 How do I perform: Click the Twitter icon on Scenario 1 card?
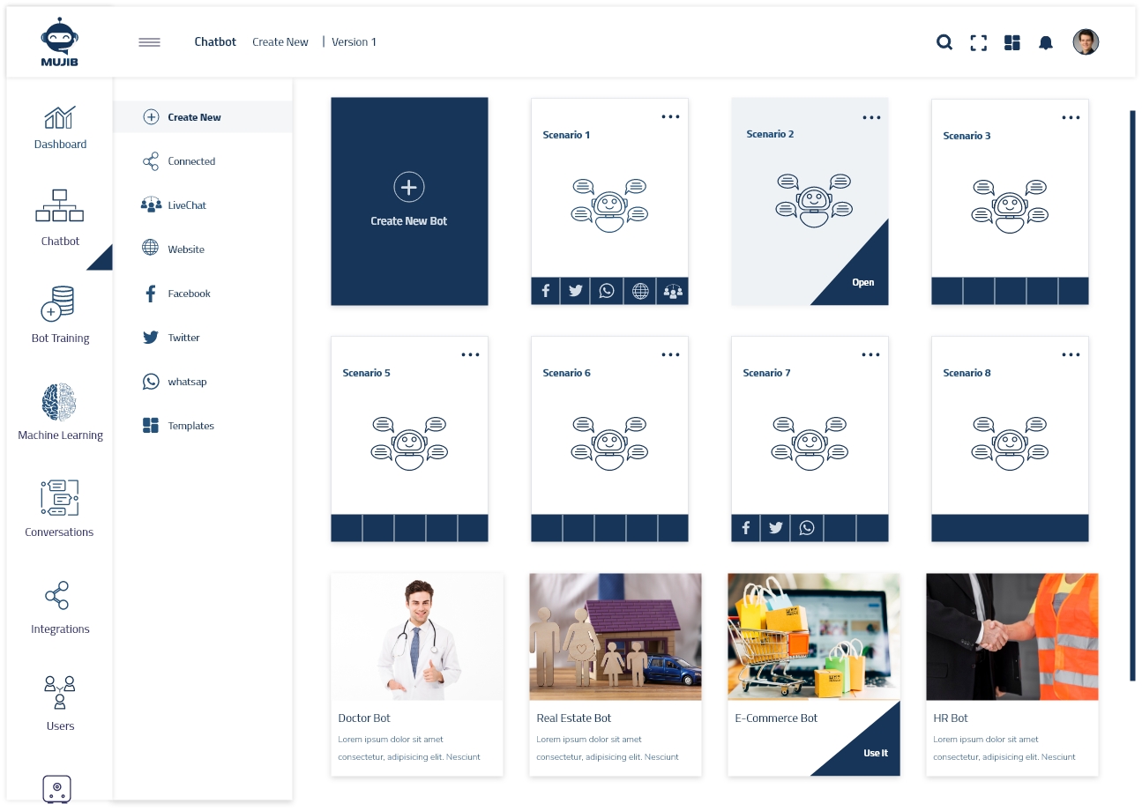point(576,291)
